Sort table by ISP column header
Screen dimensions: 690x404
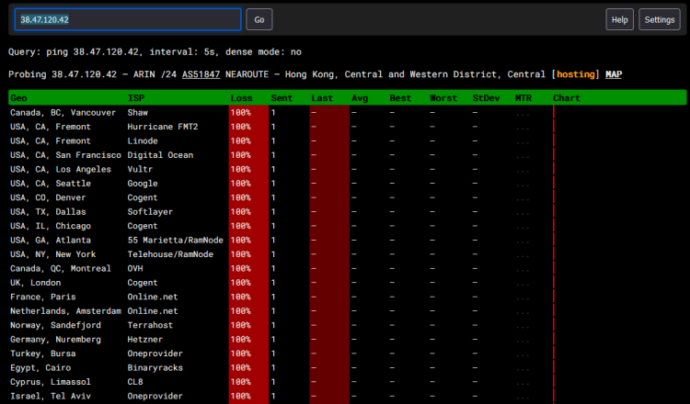click(136, 98)
